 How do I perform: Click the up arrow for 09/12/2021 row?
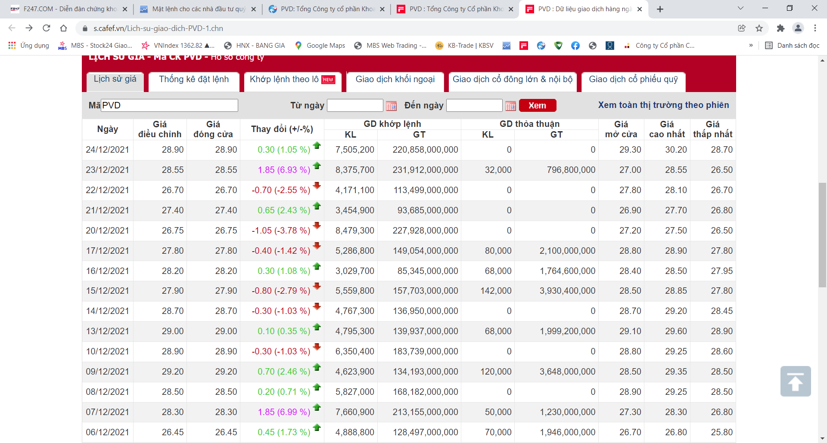pos(317,367)
